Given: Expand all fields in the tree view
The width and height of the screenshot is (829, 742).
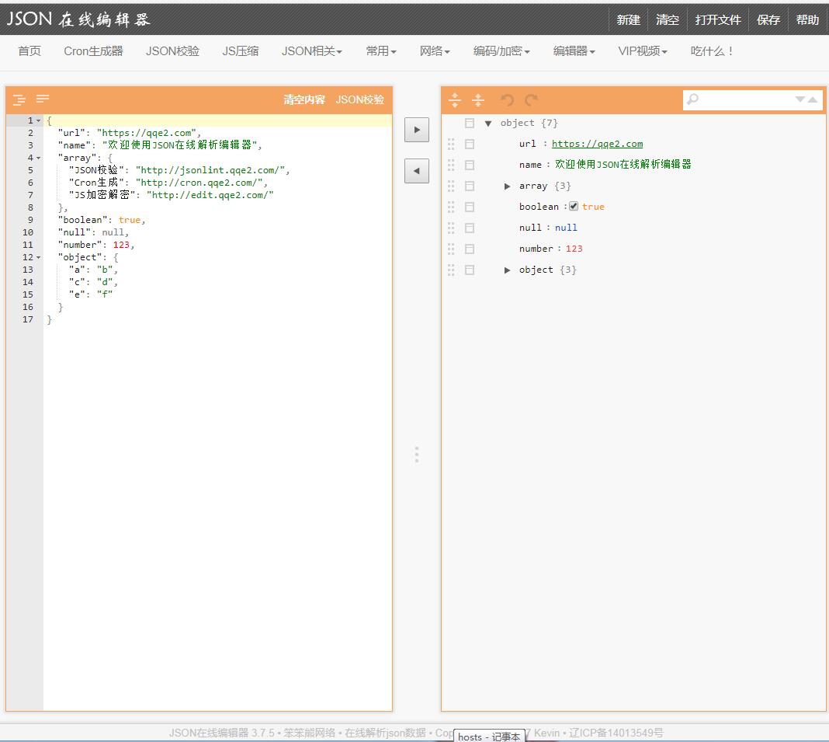Looking at the screenshot, I should [x=455, y=99].
